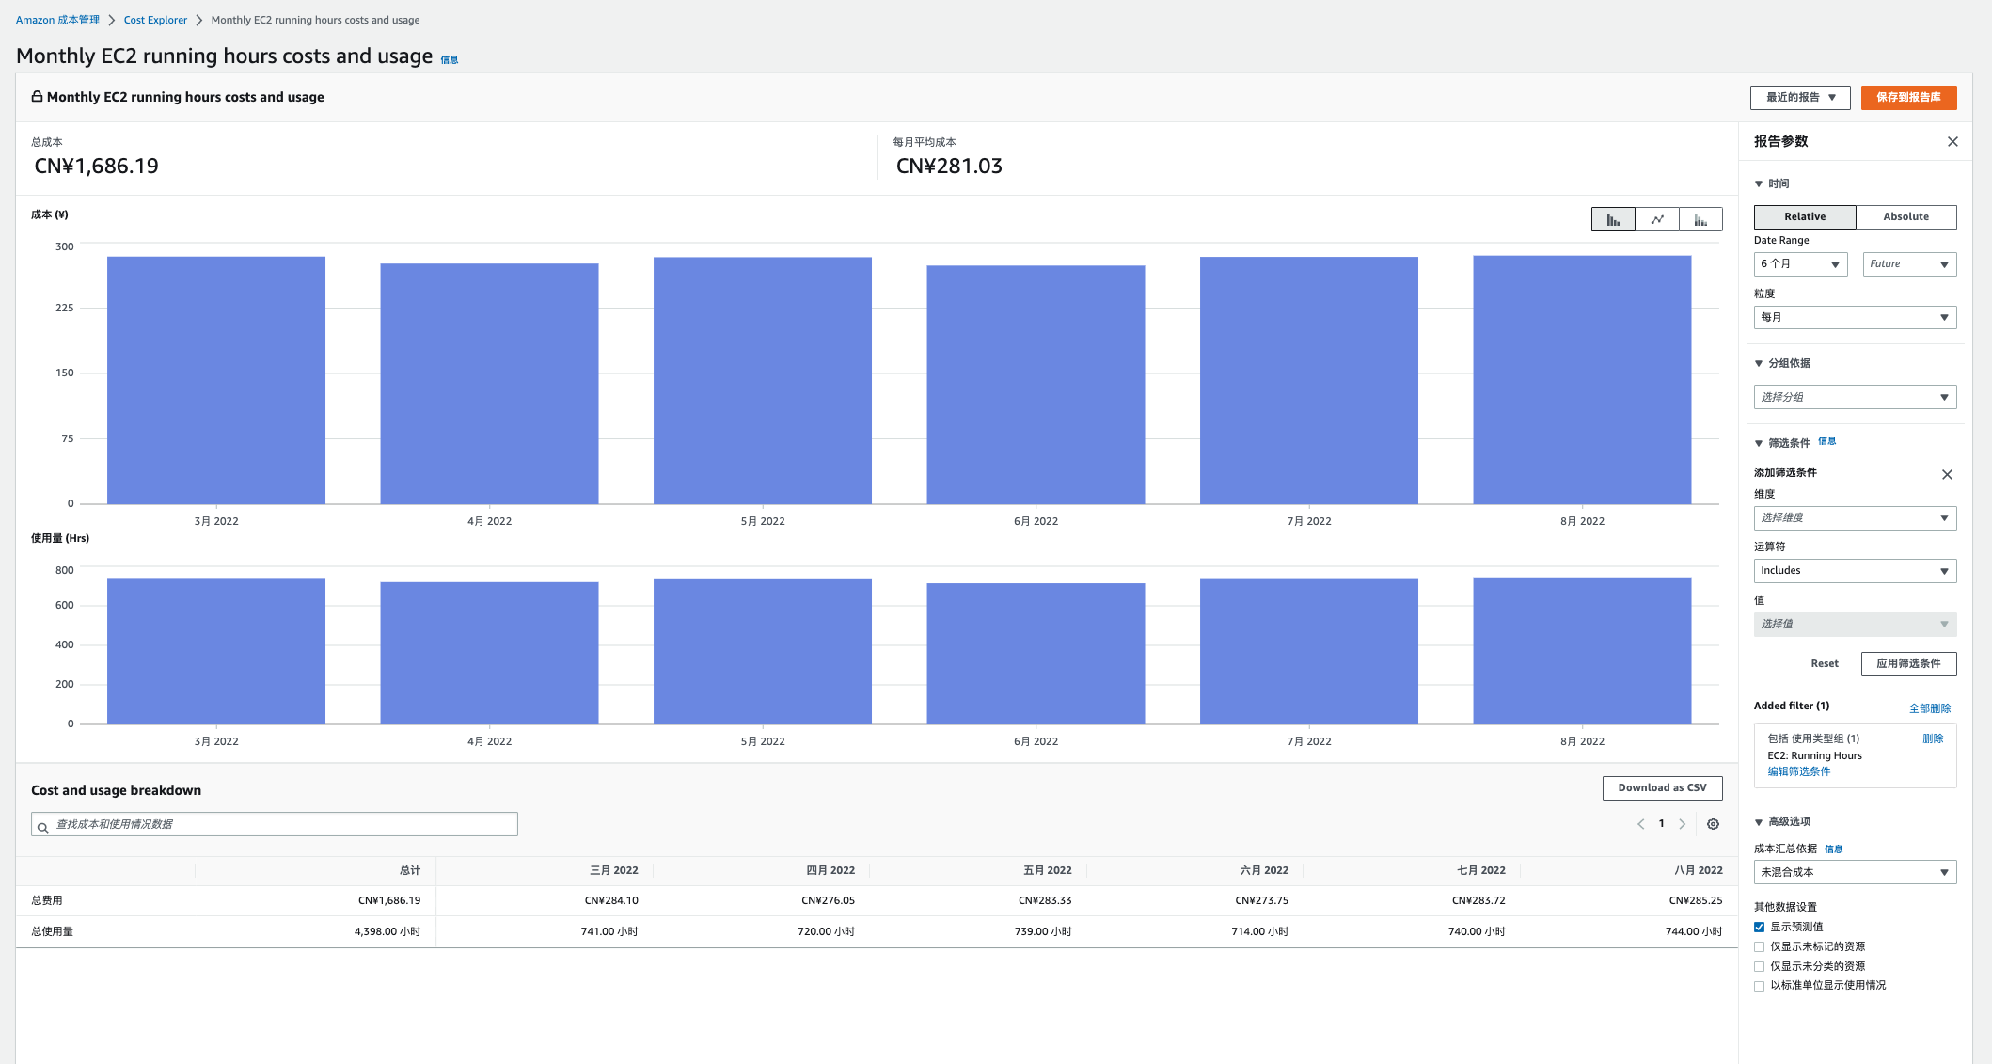The width and height of the screenshot is (1992, 1064).
Task: Open the table settings gear icon
Action: [1713, 823]
